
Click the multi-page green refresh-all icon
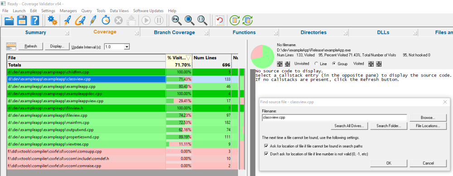(248, 20)
